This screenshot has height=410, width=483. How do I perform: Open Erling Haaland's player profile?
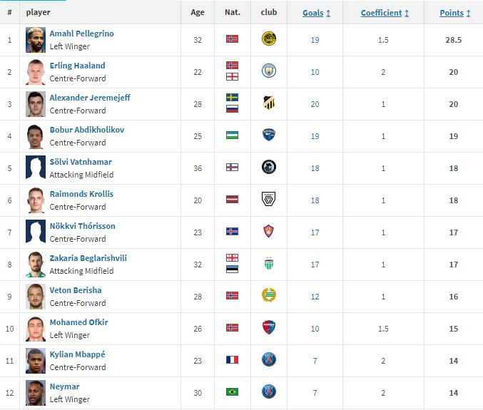point(77,66)
